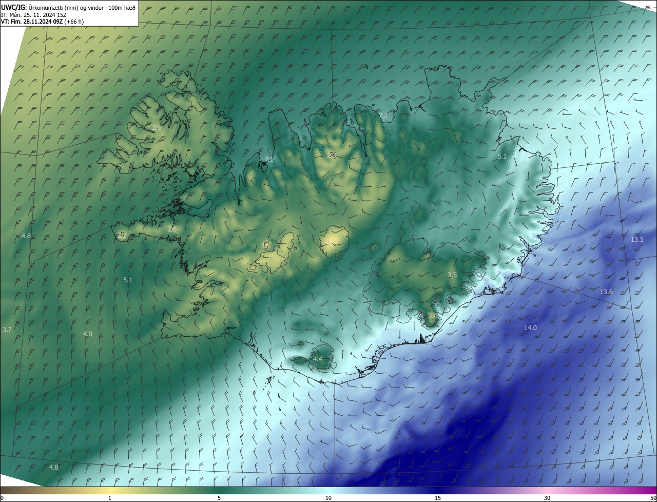Click the 10 mark on color legend
This screenshot has width=657, height=502.
(328, 498)
